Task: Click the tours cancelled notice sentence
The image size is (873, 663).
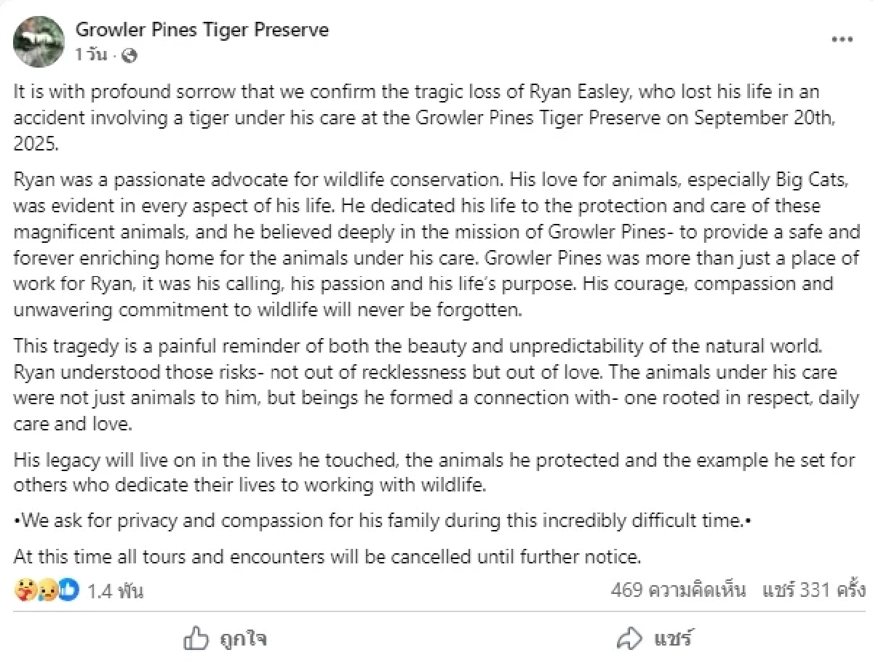Action: (x=327, y=558)
